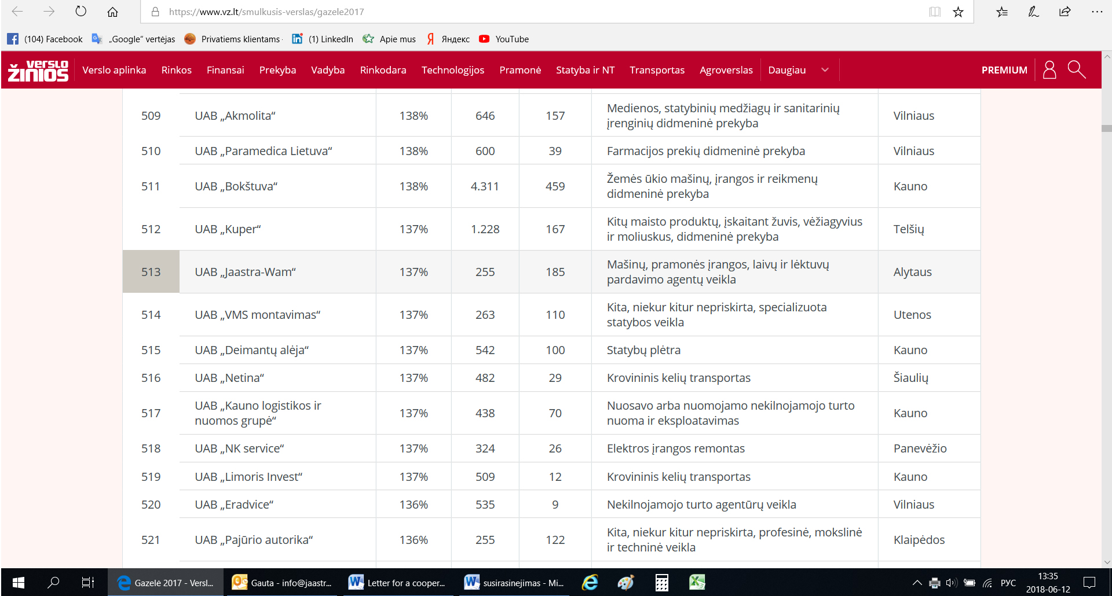This screenshot has width=1112, height=596.
Task: Open browser settings and more menu
Action: 1097,12
